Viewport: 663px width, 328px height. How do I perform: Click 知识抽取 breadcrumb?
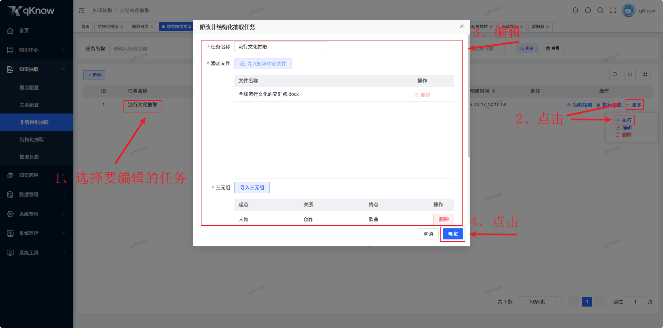(103, 11)
